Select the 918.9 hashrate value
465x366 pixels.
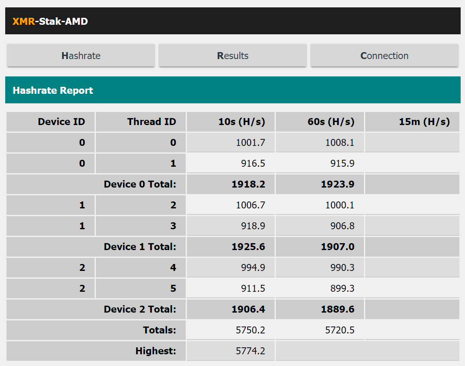pyautogui.click(x=253, y=226)
